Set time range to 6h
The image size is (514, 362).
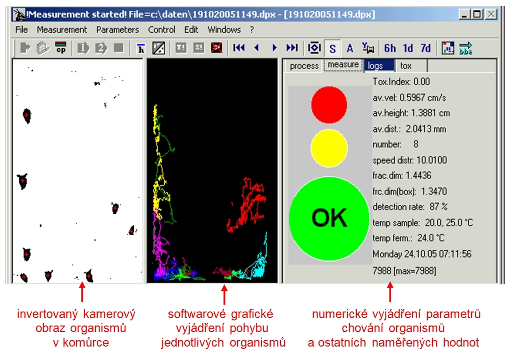pos(390,48)
